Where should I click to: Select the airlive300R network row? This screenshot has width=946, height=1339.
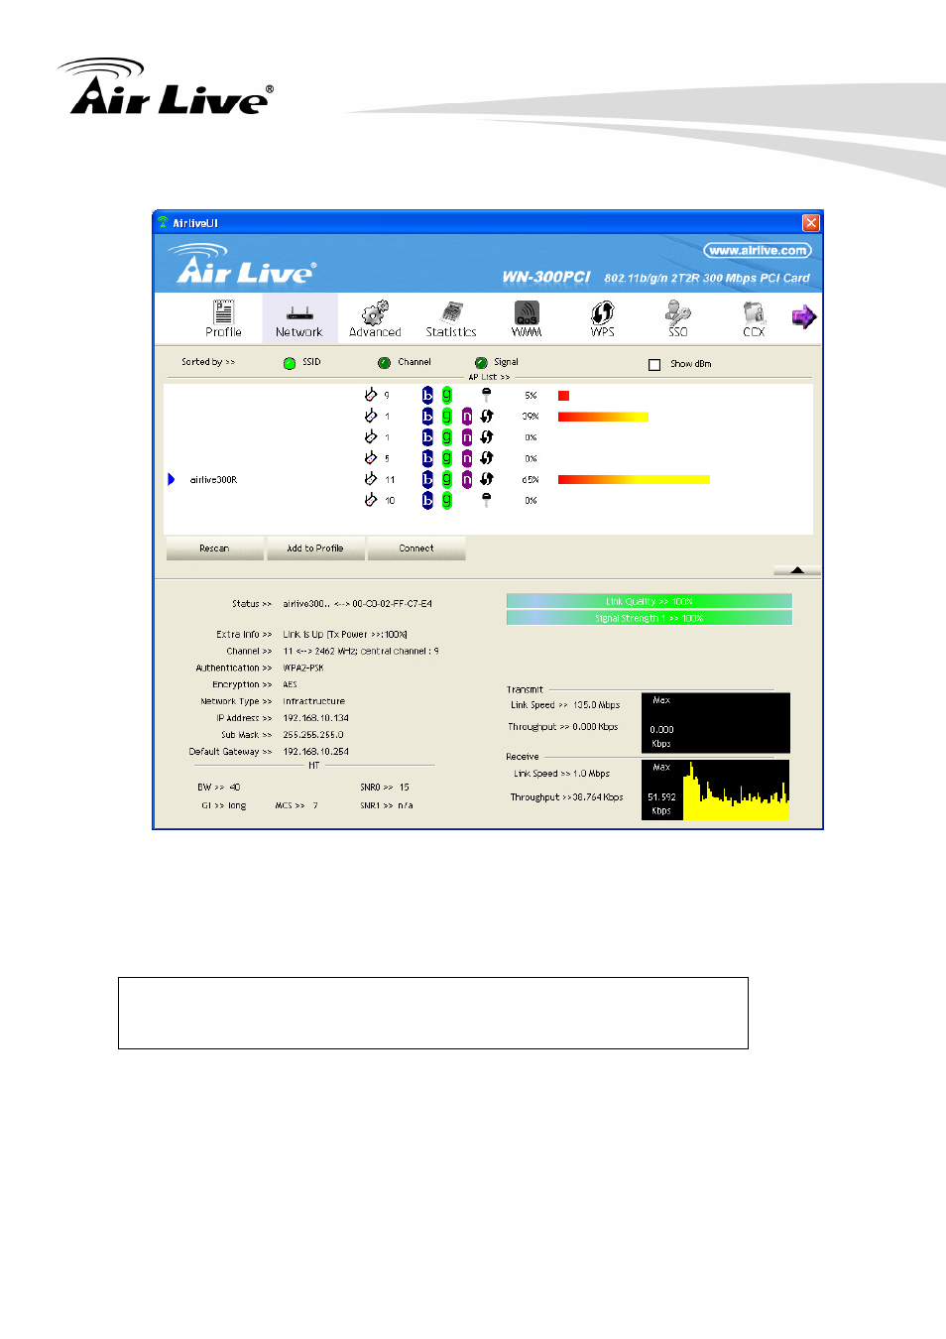pos(488,480)
